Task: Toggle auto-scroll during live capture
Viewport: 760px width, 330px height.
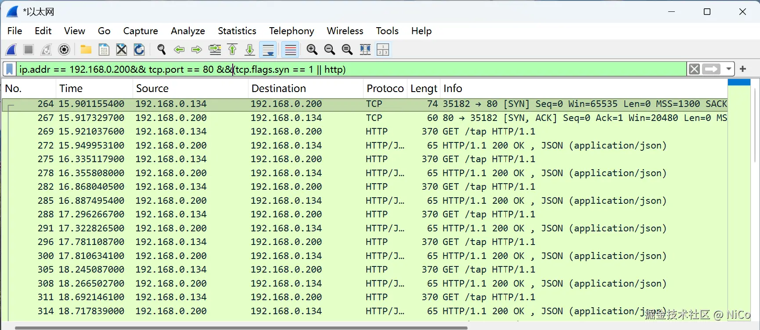Action: pos(268,50)
